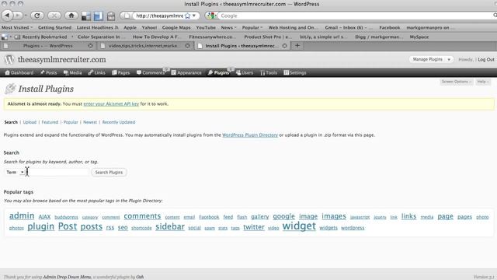Open the Links menu
The image size is (497, 280).
(96, 72)
